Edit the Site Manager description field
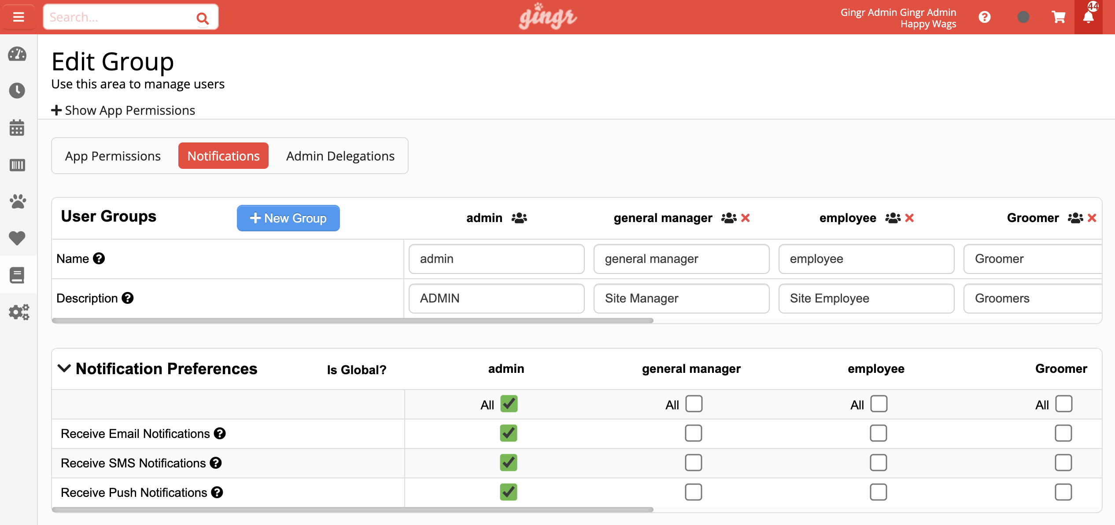The width and height of the screenshot is (1115, 525). click(682, 299)
